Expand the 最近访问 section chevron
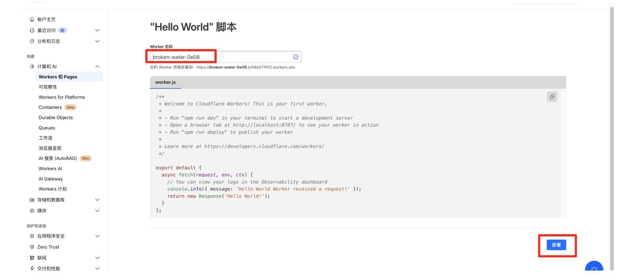 pyautogui.click(x=97, y=31)
